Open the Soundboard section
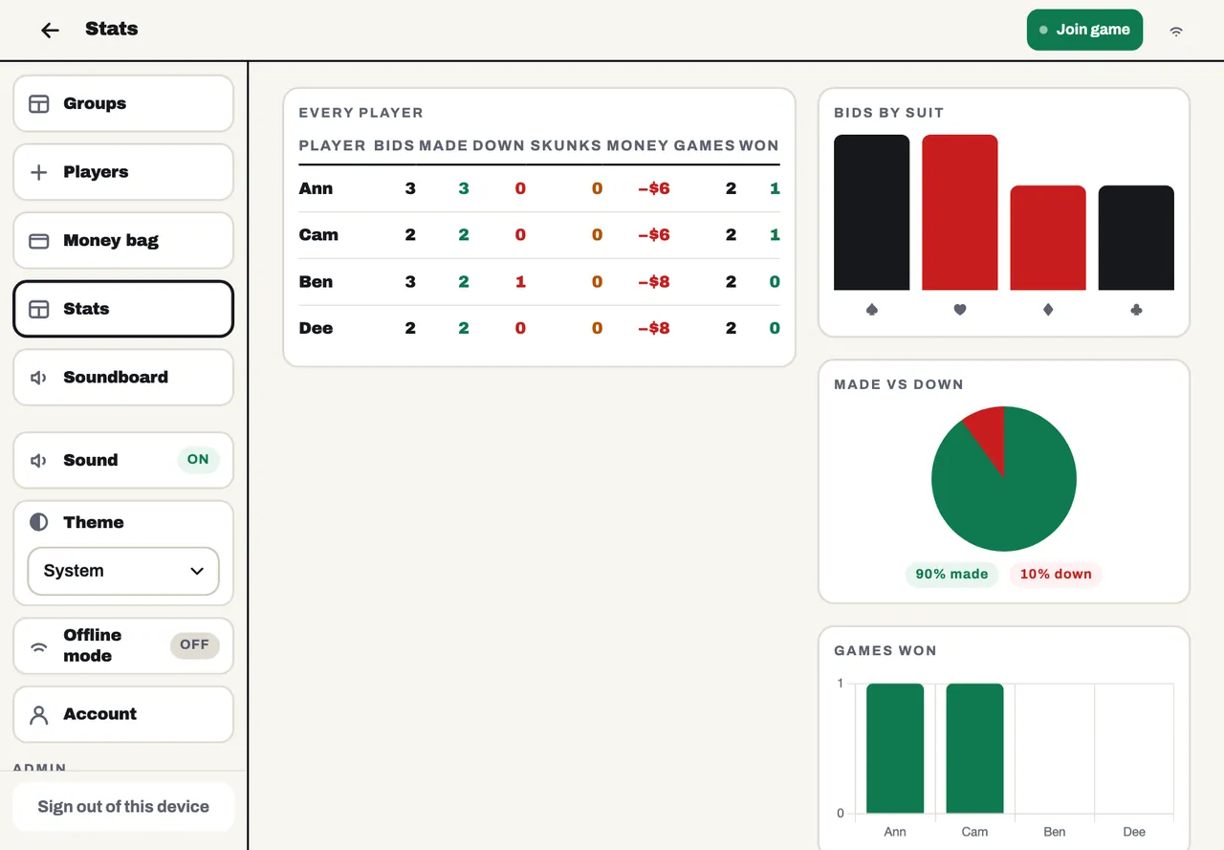Viewport: 1224px width, 850px height. [x=123, y=378]
